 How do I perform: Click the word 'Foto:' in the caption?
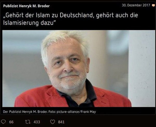[52, 112]
